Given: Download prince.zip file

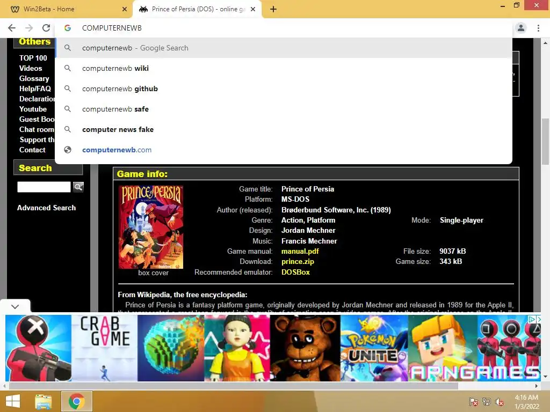Looking at the screenshot, I should pos(298,261).
